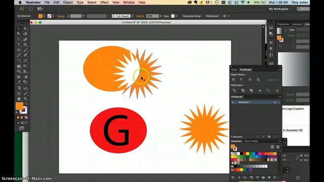The height and width of the screenshot is (182, 324).
Task: Select the Direct Selection tool
Action: click(x=25, y=28)
